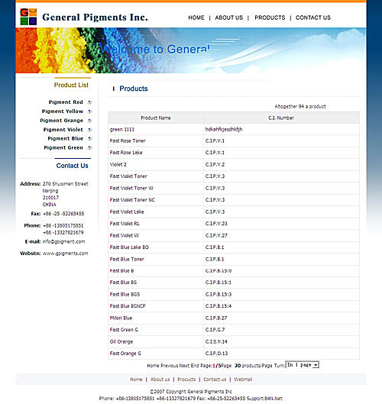Image resolution: width=382 pixels, height=404 pixels.
Task: Open the Fast Blue Toner product
Action: pyautogui.click(x=127, y=260)
